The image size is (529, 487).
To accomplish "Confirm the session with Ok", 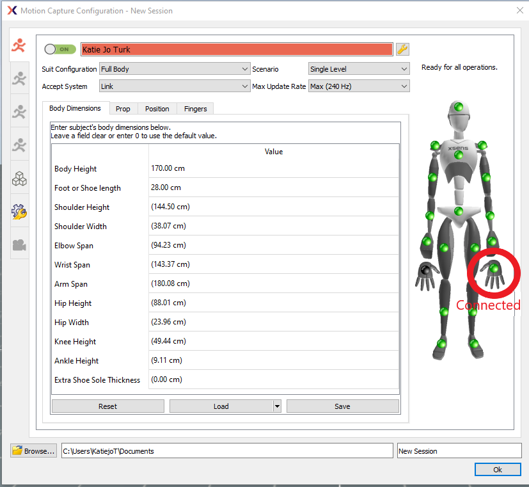I will pyautogui.click(x=498, y=469).
